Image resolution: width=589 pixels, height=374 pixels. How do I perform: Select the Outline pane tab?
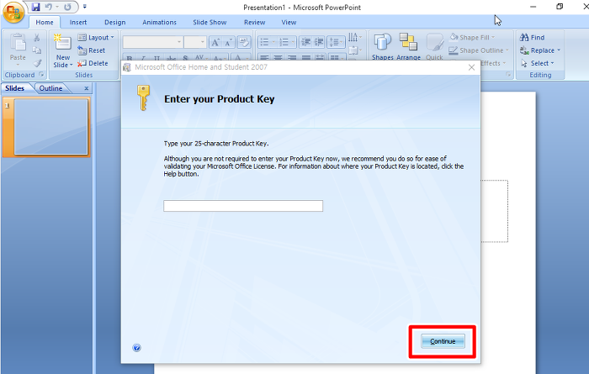(x=51, y=88)
